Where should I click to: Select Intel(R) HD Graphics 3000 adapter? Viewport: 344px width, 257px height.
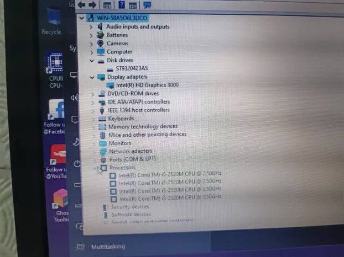(x=148, y=85)
